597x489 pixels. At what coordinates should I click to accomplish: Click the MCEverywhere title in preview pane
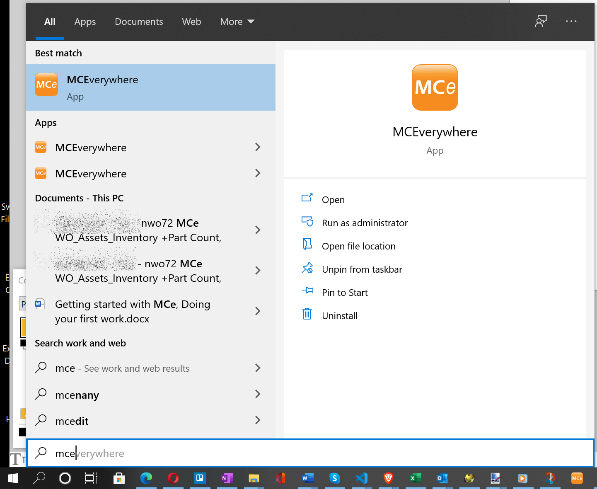click(435, 132)
